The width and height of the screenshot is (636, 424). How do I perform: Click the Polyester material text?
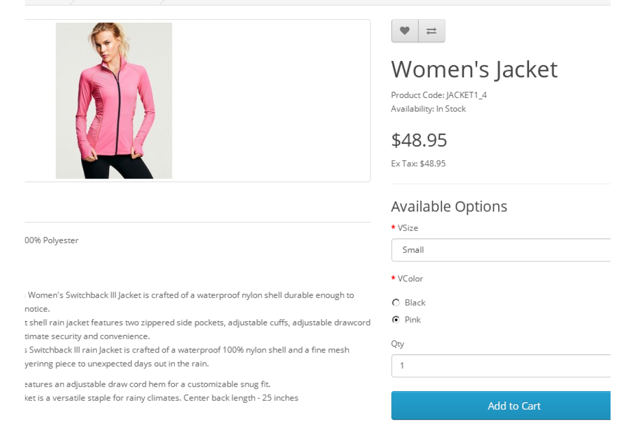(52, 241)
